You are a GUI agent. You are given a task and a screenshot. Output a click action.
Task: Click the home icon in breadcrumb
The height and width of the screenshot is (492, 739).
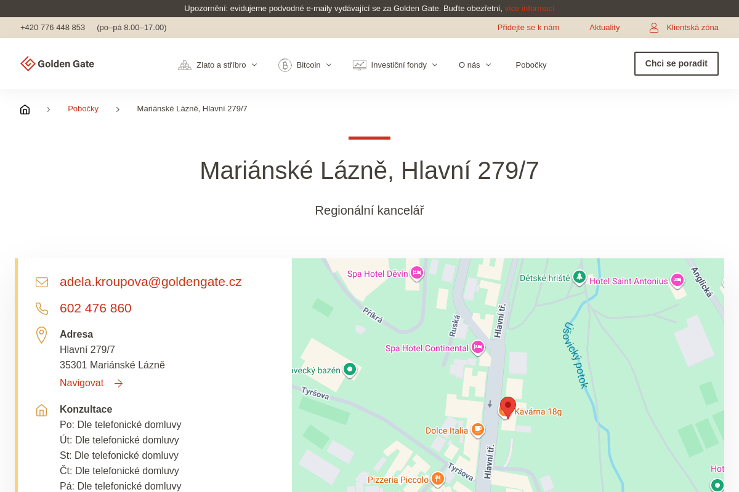(25, 109)
